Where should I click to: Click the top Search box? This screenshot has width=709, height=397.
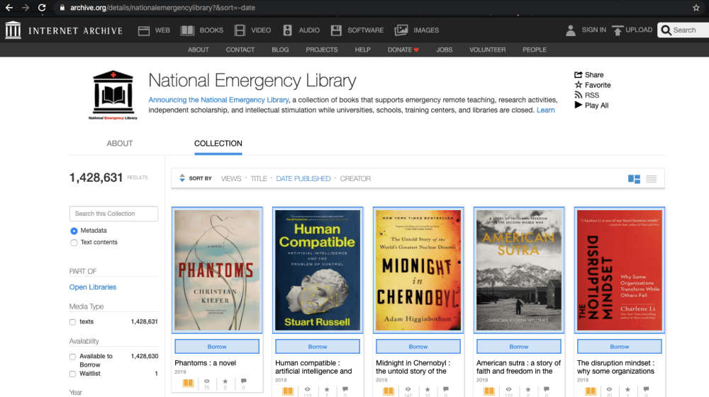pyautogui.click(x=683, y=30)
